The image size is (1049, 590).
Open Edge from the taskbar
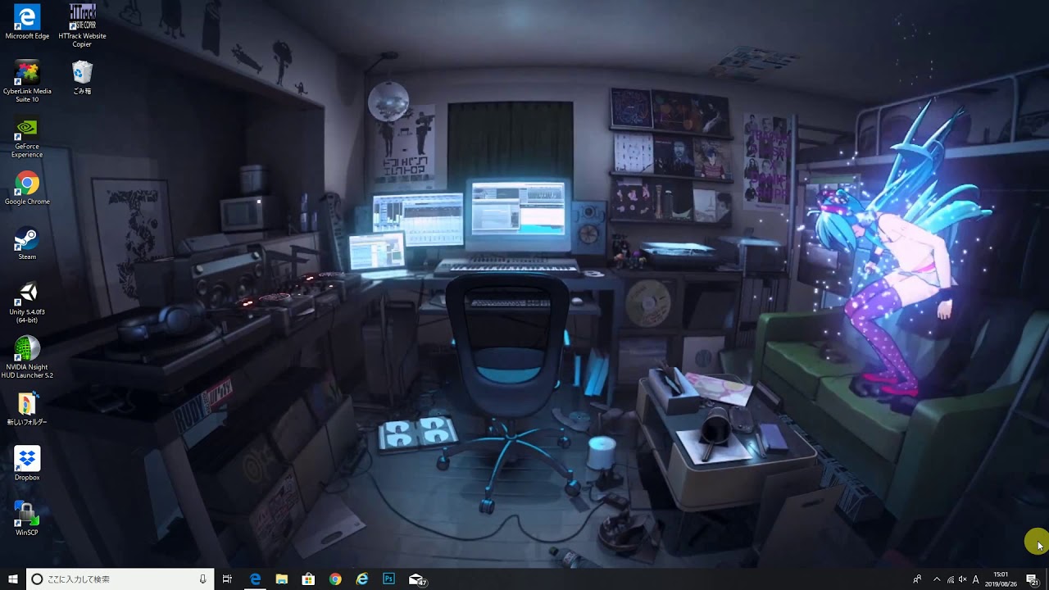click(255, 579)
